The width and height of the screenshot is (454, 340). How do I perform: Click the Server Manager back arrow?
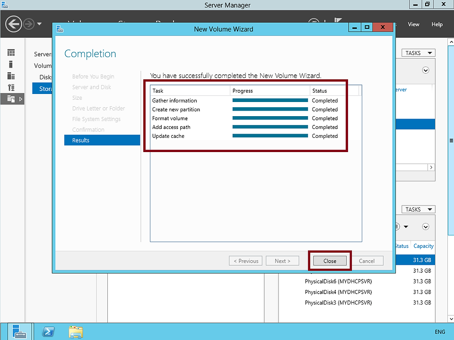(x=13, y=24)
